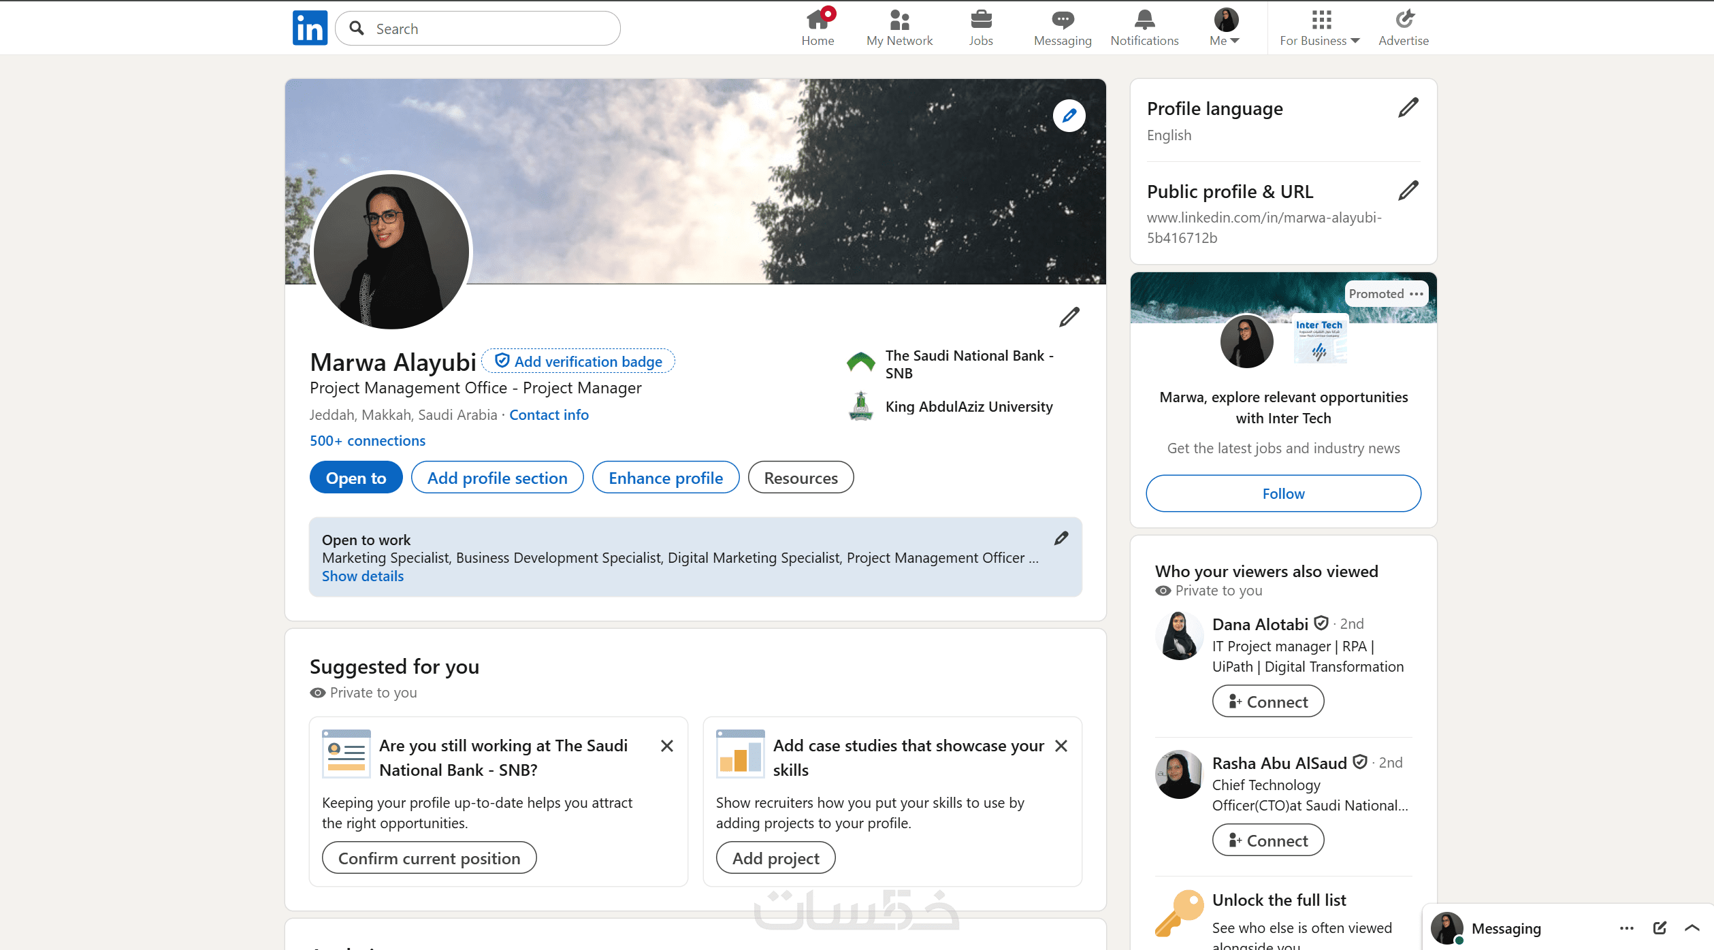Open The Saudi National Bank - SNB company
Image resolution: width=1714 pixels, height=950 pixels.
tap(950, 364)
